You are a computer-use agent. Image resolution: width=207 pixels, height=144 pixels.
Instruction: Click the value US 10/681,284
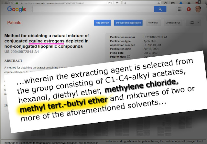point(152,45)
